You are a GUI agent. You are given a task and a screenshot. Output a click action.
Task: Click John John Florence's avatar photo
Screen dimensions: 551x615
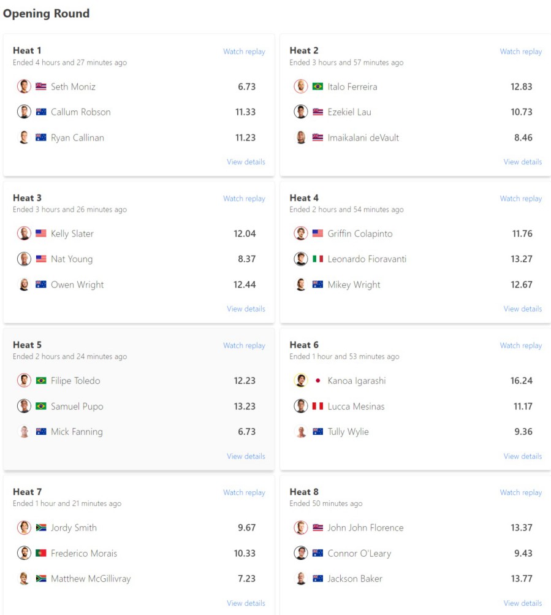point(300,528)
